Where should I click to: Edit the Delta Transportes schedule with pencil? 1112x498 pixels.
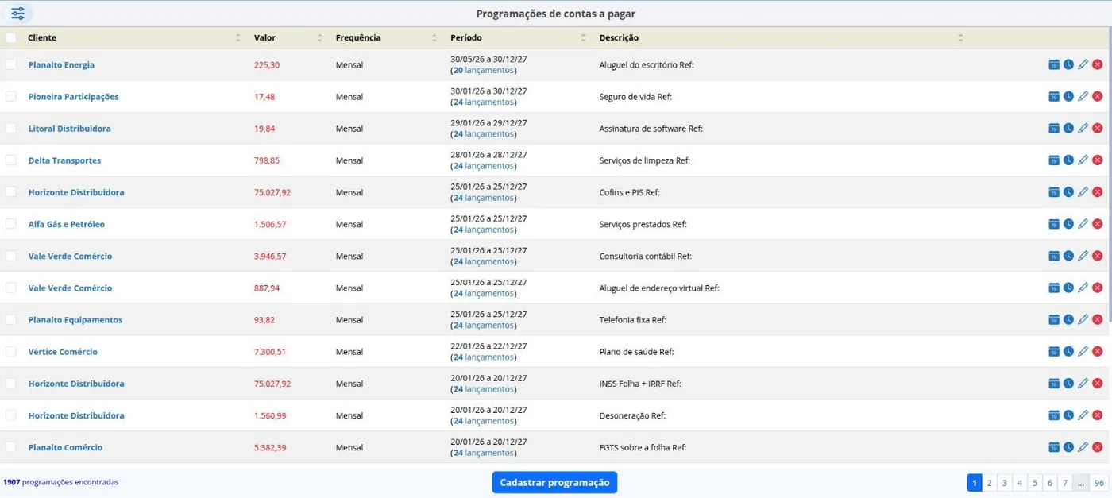(1083, 160)
